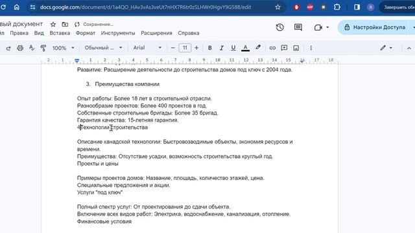Click the line starting Примеры проектов домов
Screen dimensions: 415x233
pos(171,178)
